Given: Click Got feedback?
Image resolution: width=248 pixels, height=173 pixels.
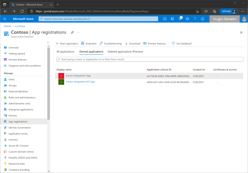Looking at the screenshot, I should coord(182,44).
